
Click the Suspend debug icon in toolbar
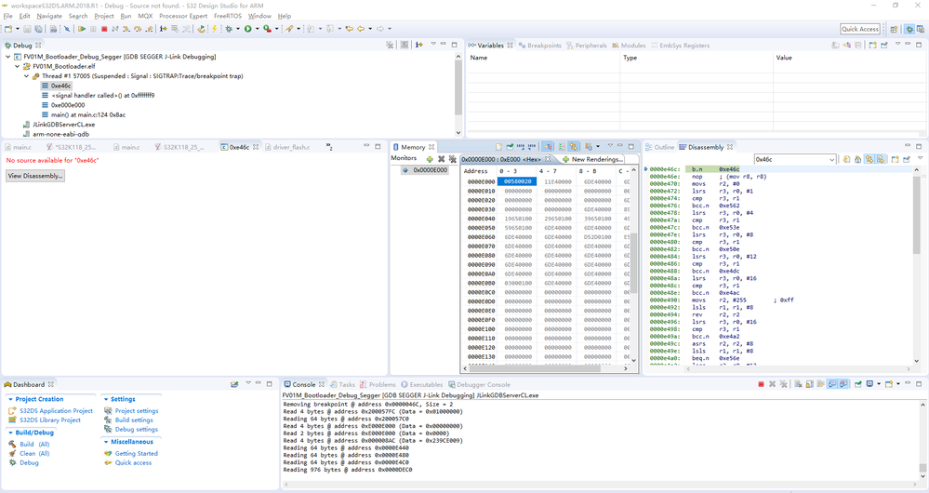pyautogui.click(x=93, y=29)
